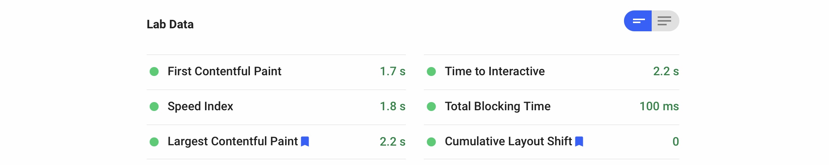Screen dimensions: 829x165
Task: Open the Time to Interactive metric
Action: [x=551, y=72]
